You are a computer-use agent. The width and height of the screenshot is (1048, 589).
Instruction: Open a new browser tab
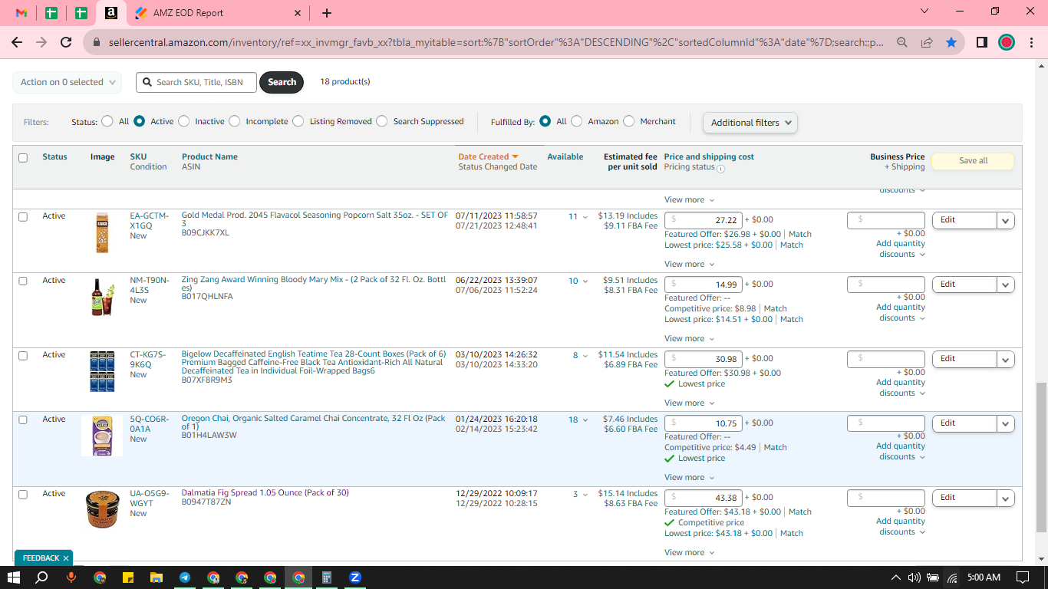[327, 13]
